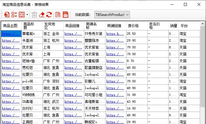206x124 pixels.
Task: Click the 商铺名称 column header
Action: tap(95, 26)
